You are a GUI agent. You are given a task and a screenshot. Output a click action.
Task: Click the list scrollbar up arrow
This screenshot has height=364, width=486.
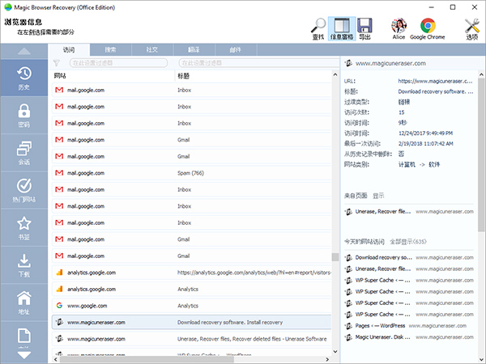pyautogui.click(x=335, y=74)
